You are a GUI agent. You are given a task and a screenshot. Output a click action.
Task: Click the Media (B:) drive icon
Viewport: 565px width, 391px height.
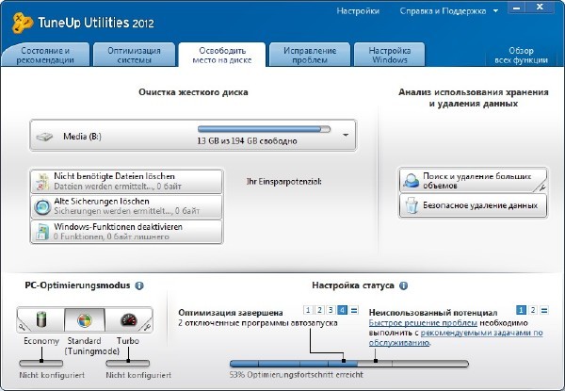[44, 137]
